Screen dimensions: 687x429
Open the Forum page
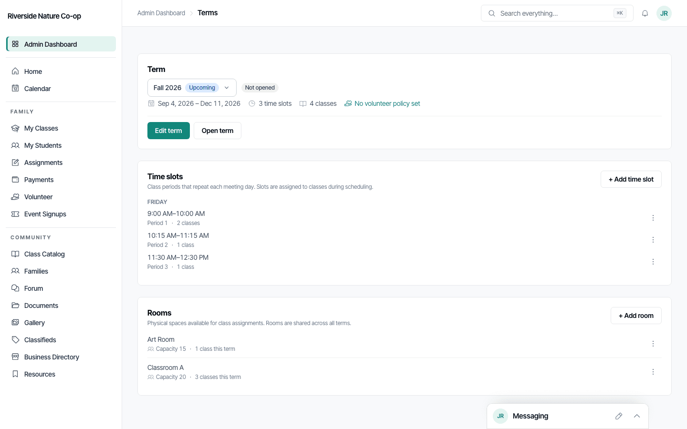(61, 288)
